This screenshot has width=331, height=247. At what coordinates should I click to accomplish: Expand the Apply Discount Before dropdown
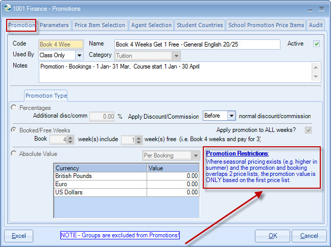click(x=231, y=116)
